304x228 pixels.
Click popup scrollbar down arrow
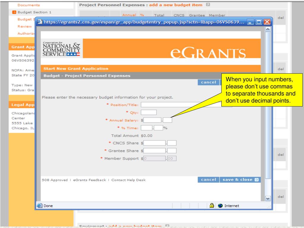[268, 199]
